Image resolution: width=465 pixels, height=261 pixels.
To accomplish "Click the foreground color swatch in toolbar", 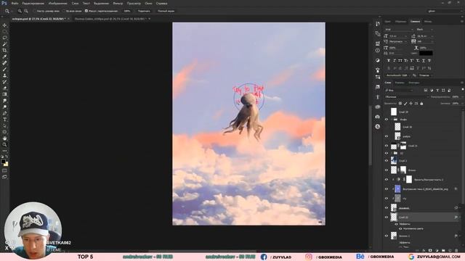I will 3,162.
